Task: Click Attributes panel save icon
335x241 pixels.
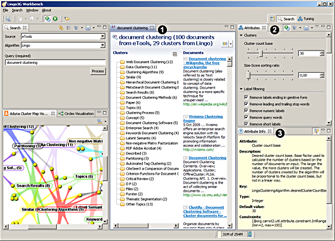Action: pyautogui.click(x=307, y=28)
